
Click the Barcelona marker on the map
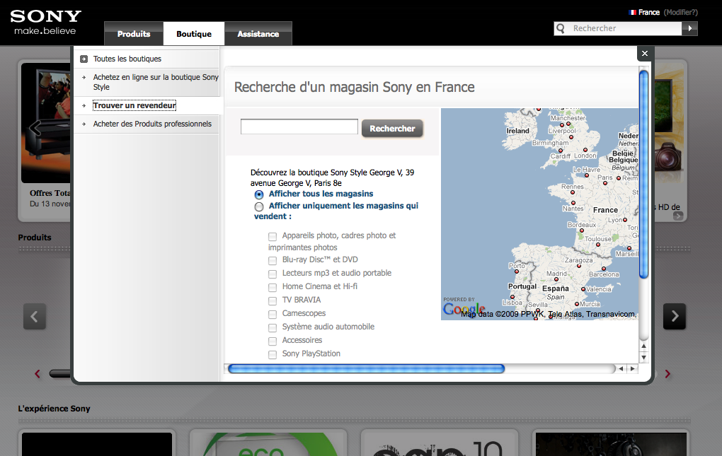[604, 269]
